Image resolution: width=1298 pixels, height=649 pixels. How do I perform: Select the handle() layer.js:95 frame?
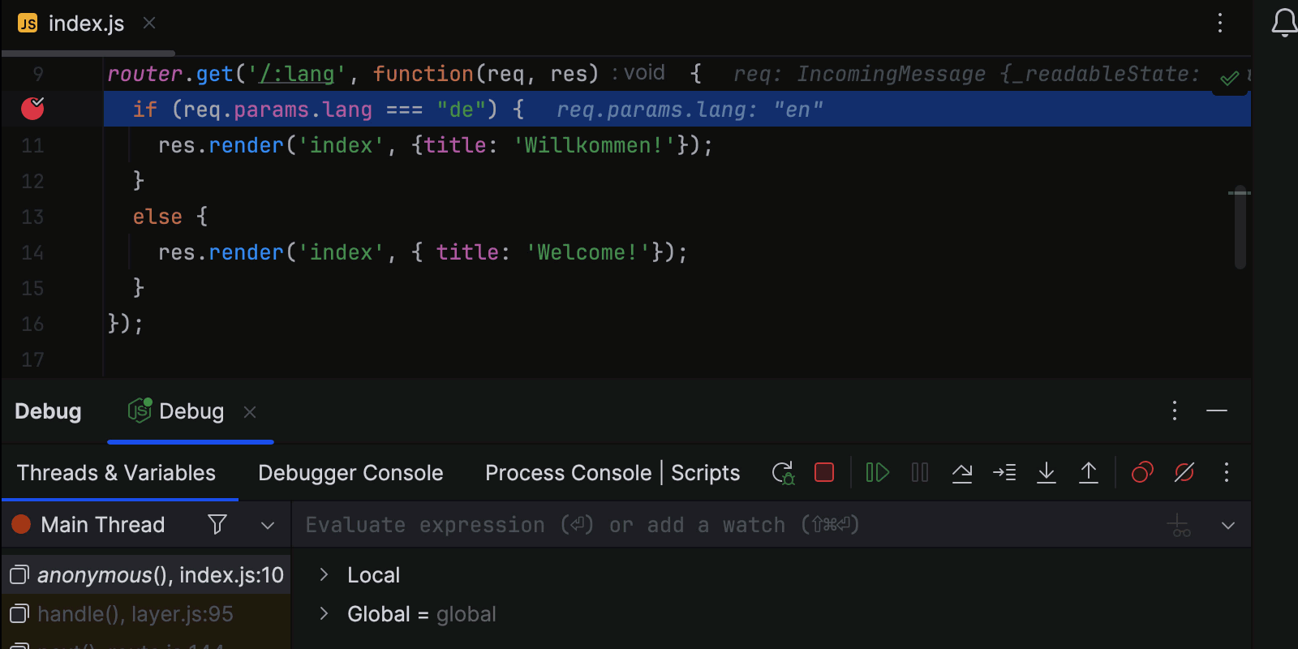146,614
